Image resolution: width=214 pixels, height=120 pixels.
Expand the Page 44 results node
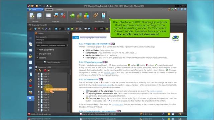[39, 107]
